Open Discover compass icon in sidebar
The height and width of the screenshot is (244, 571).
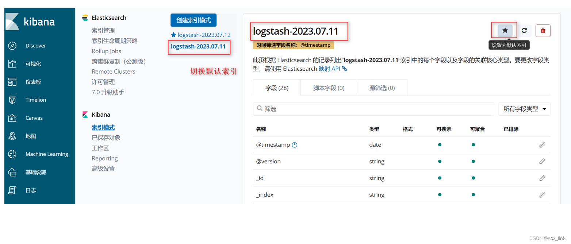point(12,46)
